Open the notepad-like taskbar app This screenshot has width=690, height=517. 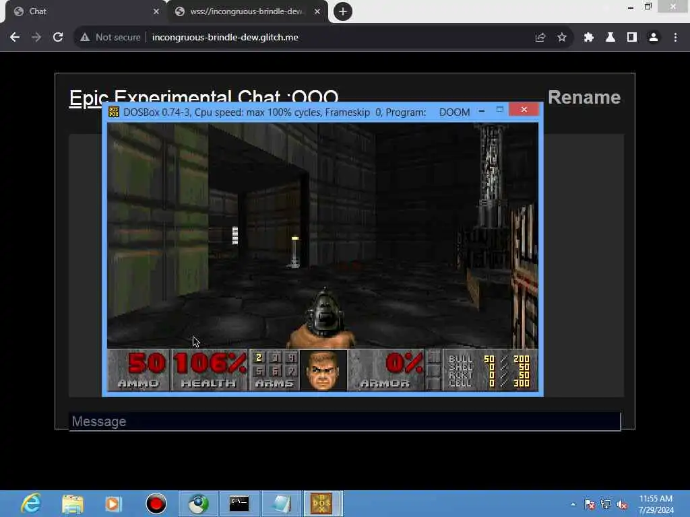(x=282, y=504)
